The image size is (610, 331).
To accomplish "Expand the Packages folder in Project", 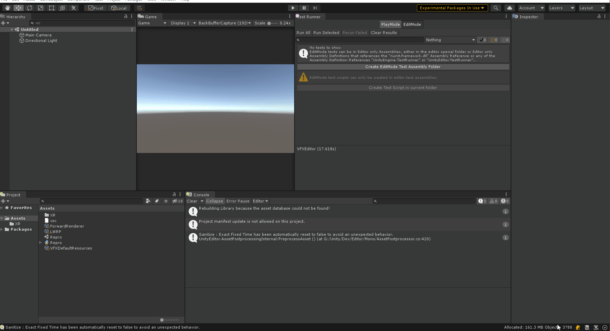I will [x=2, y=229].
